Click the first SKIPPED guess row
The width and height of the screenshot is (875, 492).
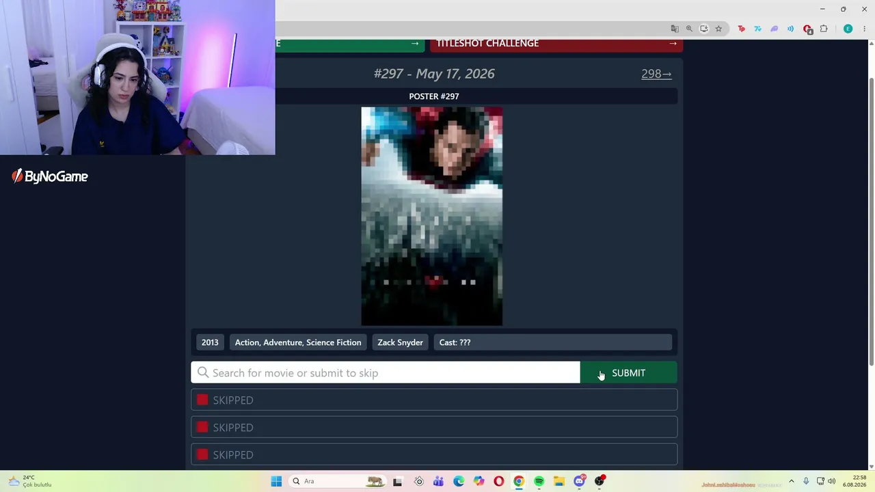click(x=434, y=400)
